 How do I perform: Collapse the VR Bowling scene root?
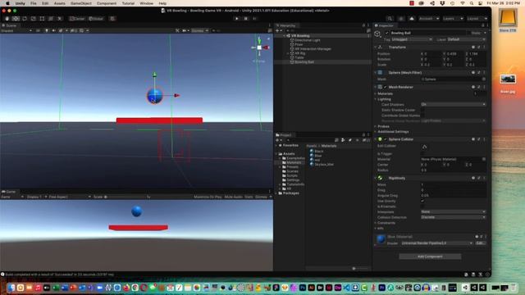[x=285, y=36]
